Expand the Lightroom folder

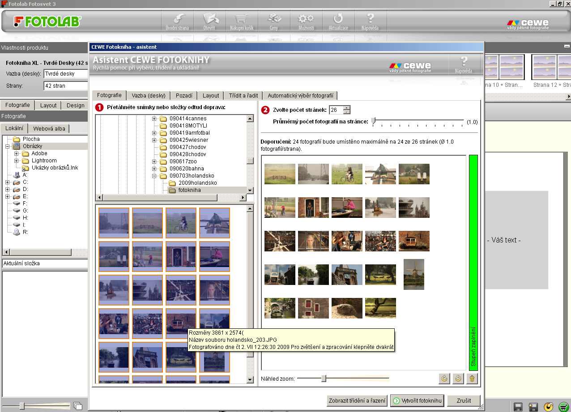click(x=17, y=161)
